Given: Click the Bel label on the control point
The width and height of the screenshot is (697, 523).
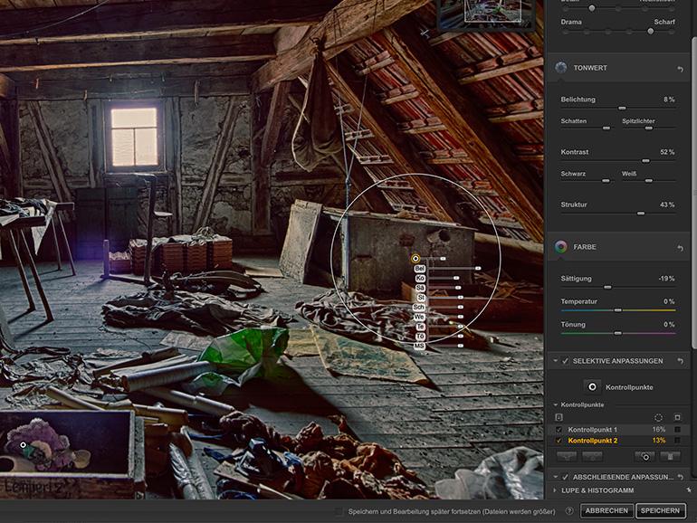Looking at the screenshot, I should 419,269.
